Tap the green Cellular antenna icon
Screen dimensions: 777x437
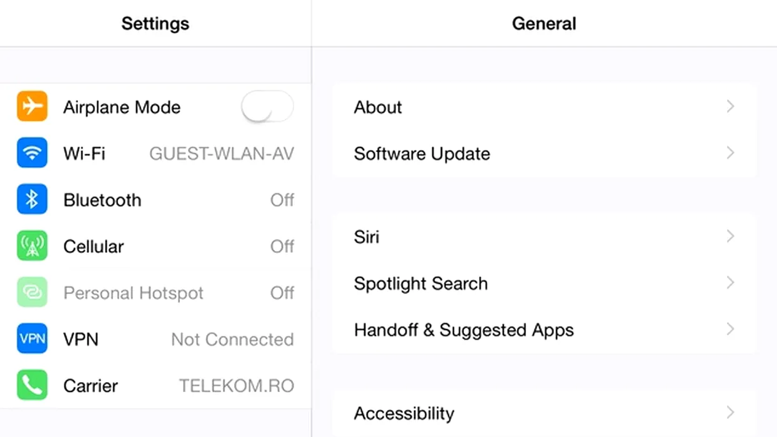pyautogui.click(x=32, y=246)
